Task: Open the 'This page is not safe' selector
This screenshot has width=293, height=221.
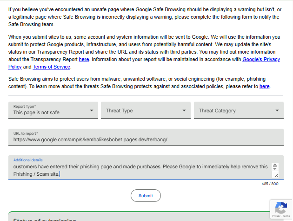Action: (x=53, y=110)
